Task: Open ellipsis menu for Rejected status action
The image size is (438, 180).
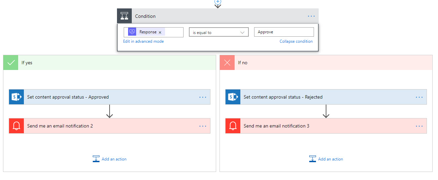Action: [x=419, y=97]
